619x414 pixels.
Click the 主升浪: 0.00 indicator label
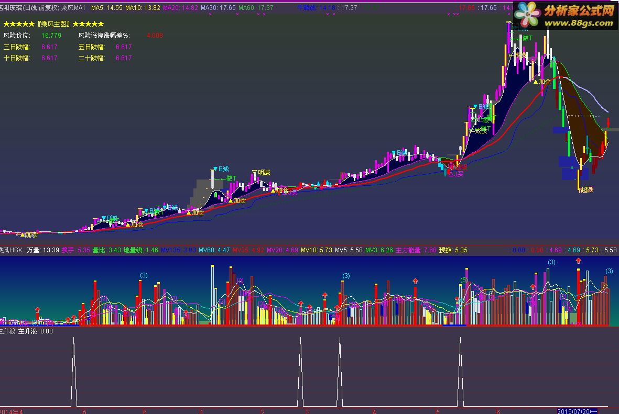[x=36, y=331]
